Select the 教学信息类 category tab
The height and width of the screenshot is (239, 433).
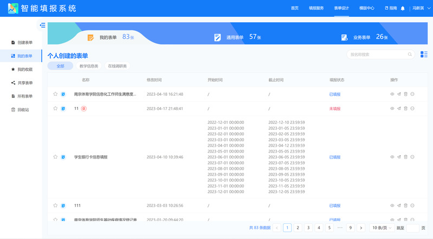tap(89, 66)
